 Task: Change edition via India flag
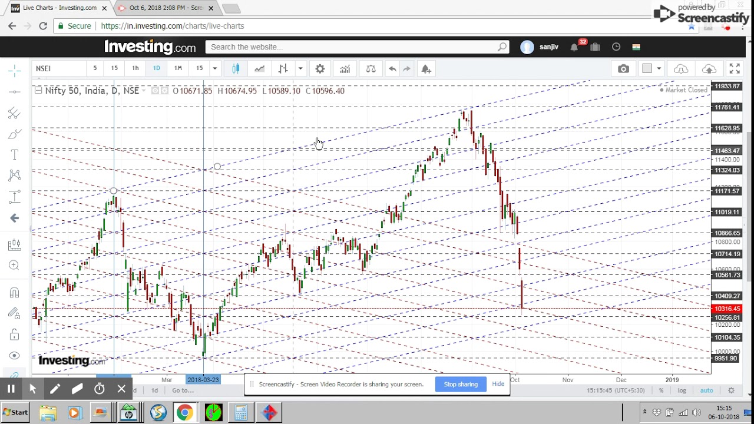tap(636, 47)
